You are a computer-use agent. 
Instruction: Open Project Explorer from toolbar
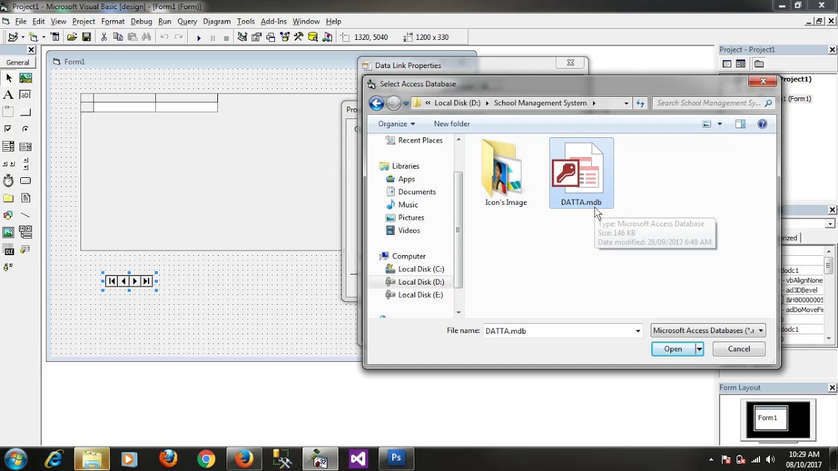point(242,37)
